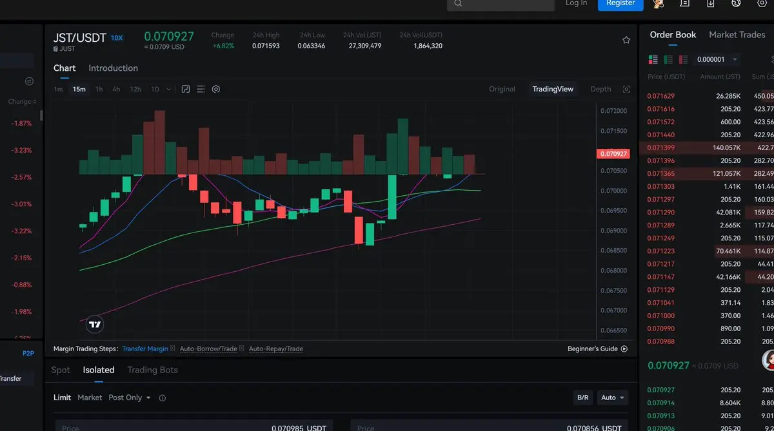774x431 pixels.
Task: Add JST/USDT to favorites with star icon
Action: pyautogui.click(x=626, y=40)
